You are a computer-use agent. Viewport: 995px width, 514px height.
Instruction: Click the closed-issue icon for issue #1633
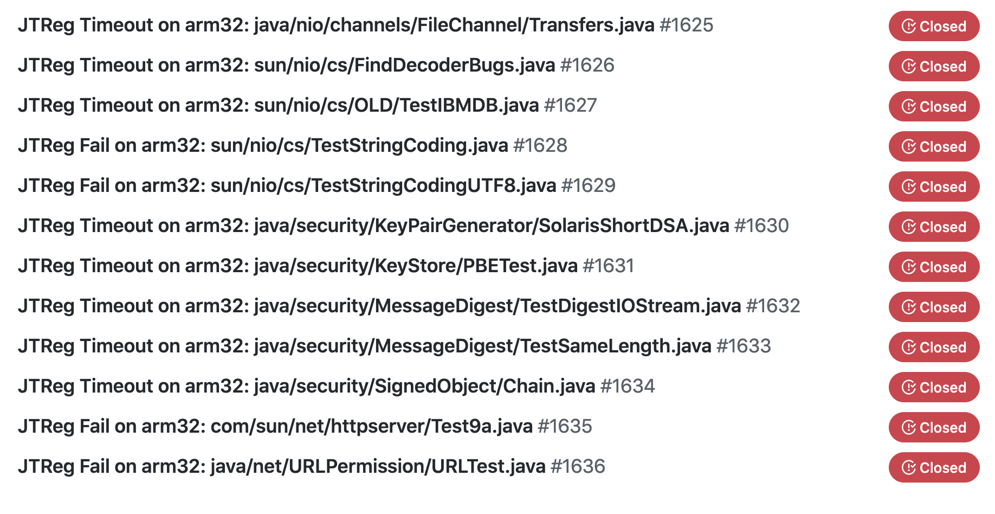click(x=909, y=347)
